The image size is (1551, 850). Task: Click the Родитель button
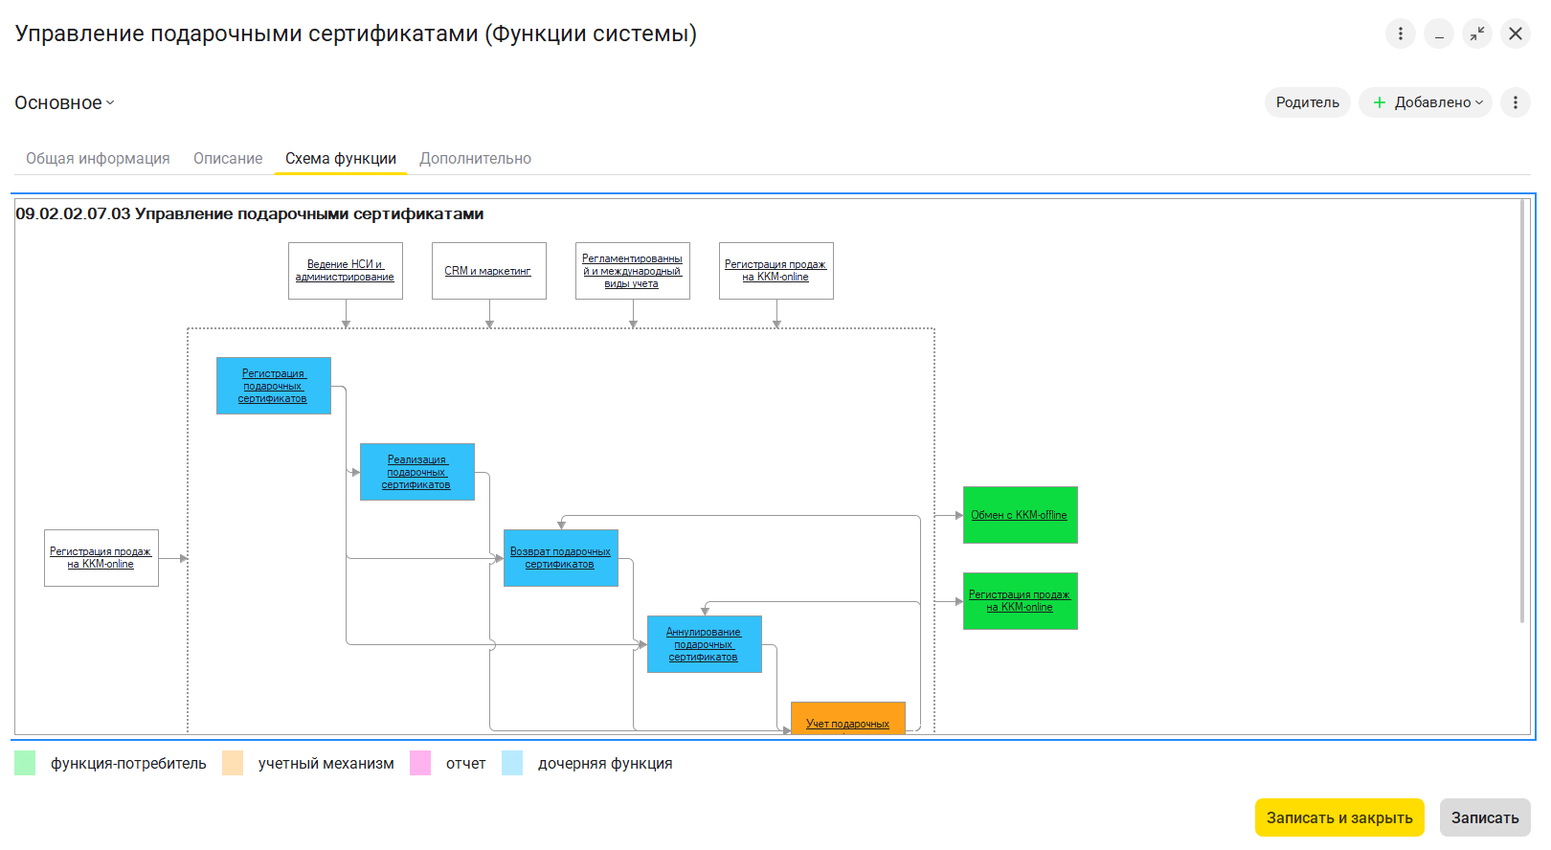point(1307,102)
